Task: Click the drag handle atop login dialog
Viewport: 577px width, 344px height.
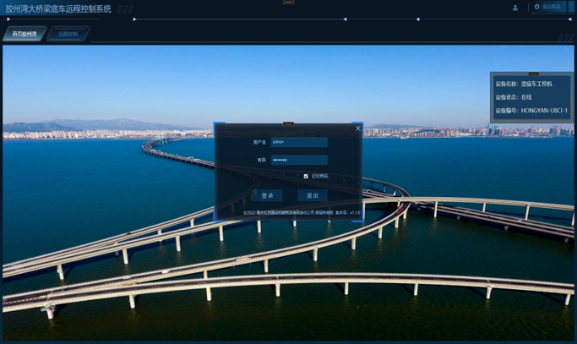Action: [x=288, y=123]
